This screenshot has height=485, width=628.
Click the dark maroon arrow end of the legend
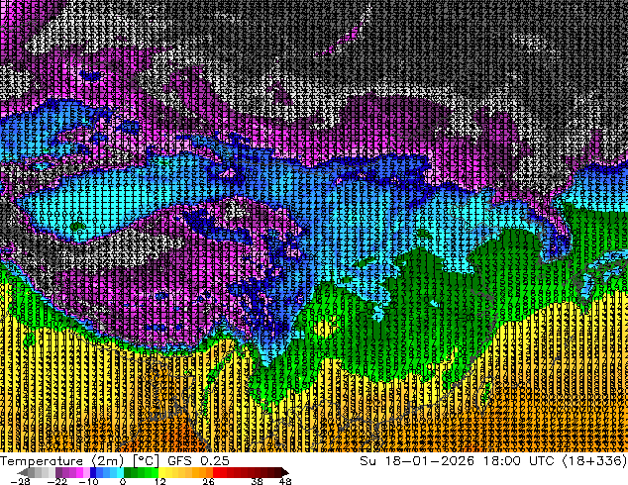point(284,472)
